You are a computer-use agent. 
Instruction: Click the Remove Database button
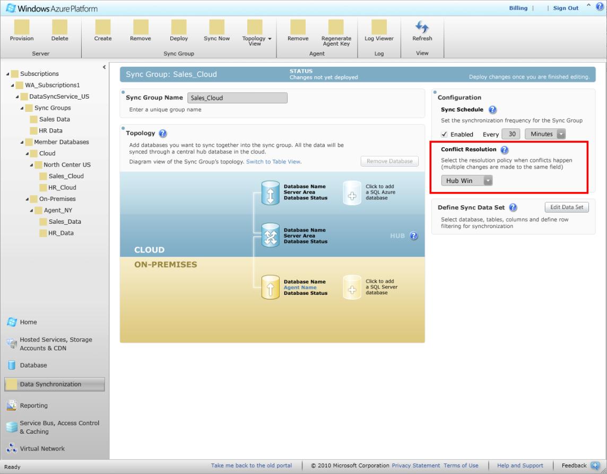389,161
